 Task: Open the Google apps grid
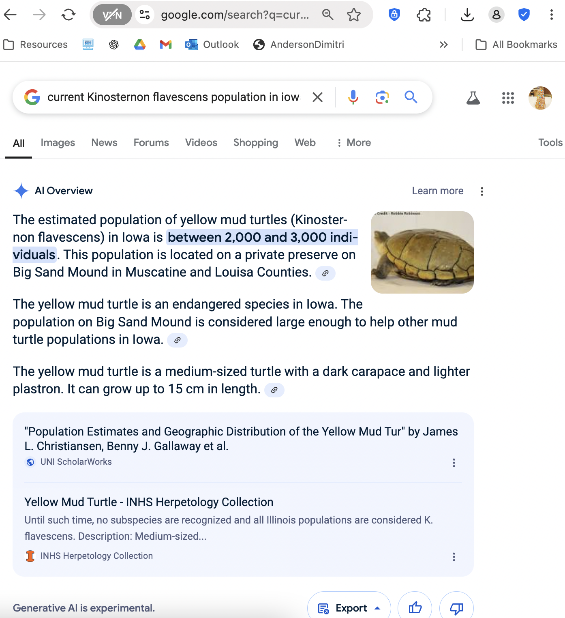coord(508,97)
